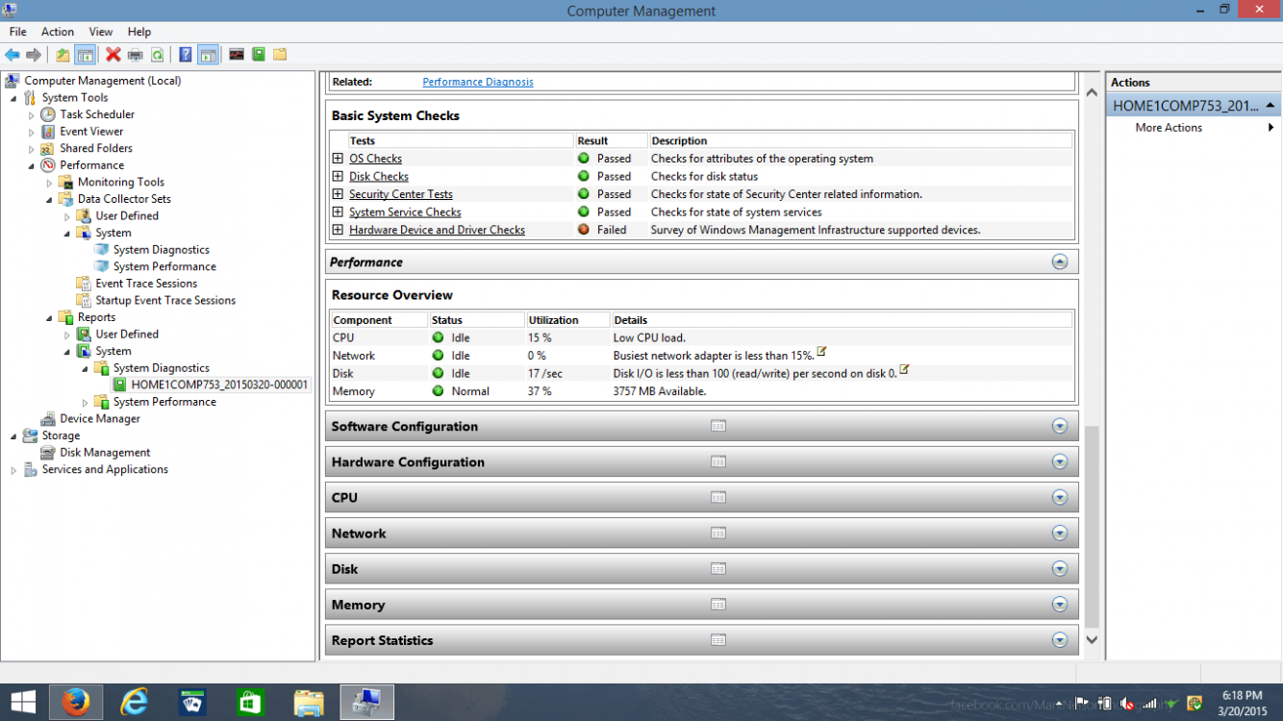
Task: Open the Action menu
Action: pos(58,32)
